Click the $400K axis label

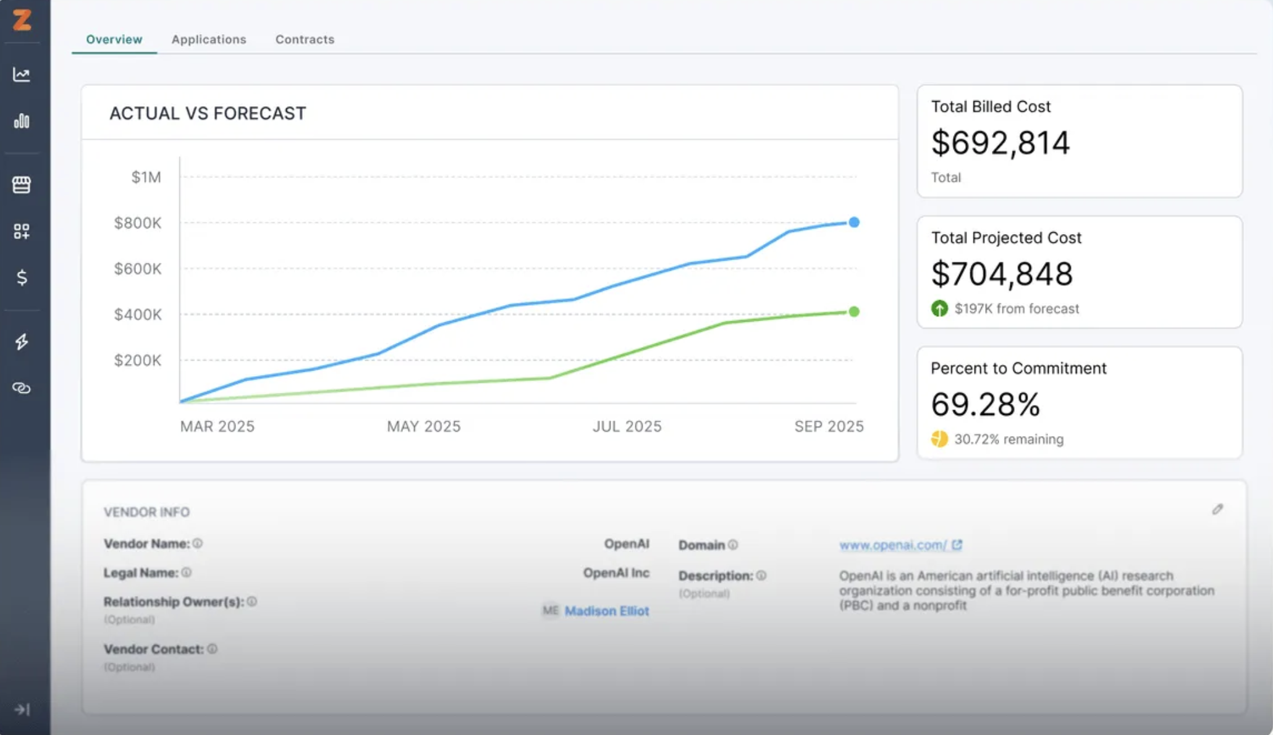click(138, 314)
